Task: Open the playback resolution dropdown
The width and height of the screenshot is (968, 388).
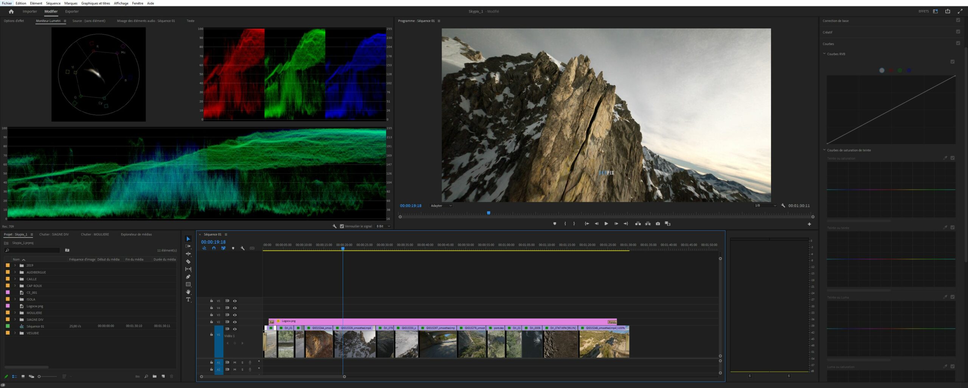Action: tap(765, 206)
